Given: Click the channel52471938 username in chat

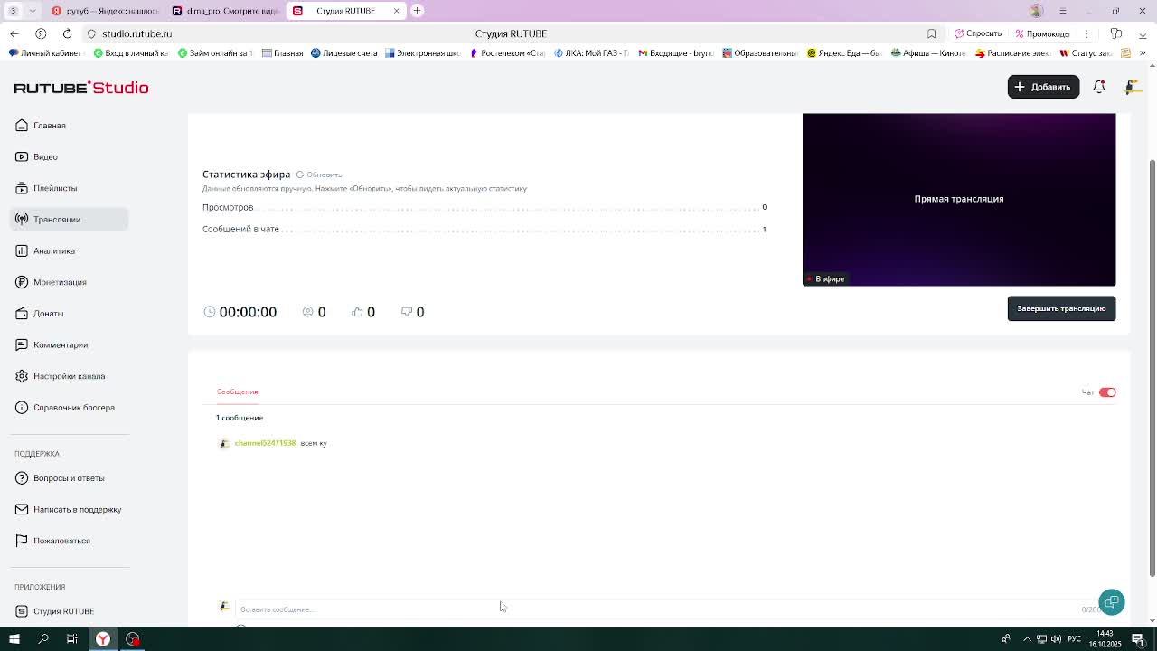Looking at the screenshot, I should (265, 443).
